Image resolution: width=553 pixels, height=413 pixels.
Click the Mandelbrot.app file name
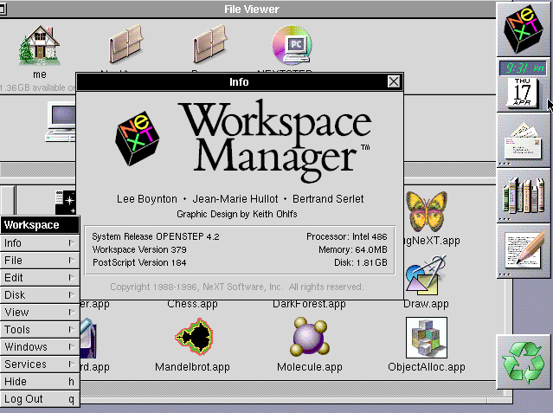click(192, 367)
